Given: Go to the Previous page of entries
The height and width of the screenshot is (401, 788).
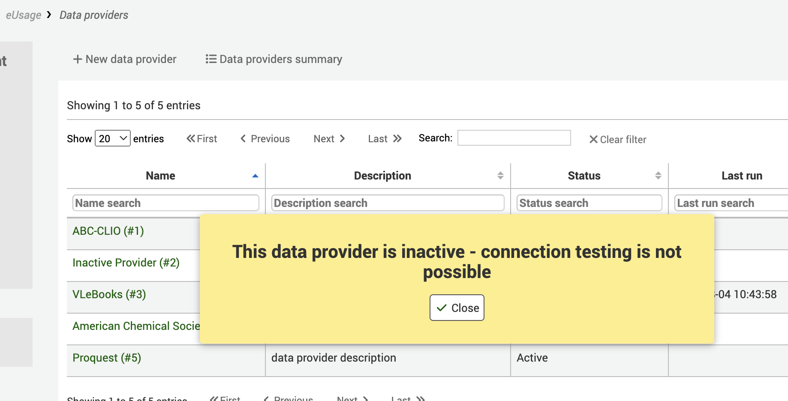Looking at the screenshot, I should point(265,138).
